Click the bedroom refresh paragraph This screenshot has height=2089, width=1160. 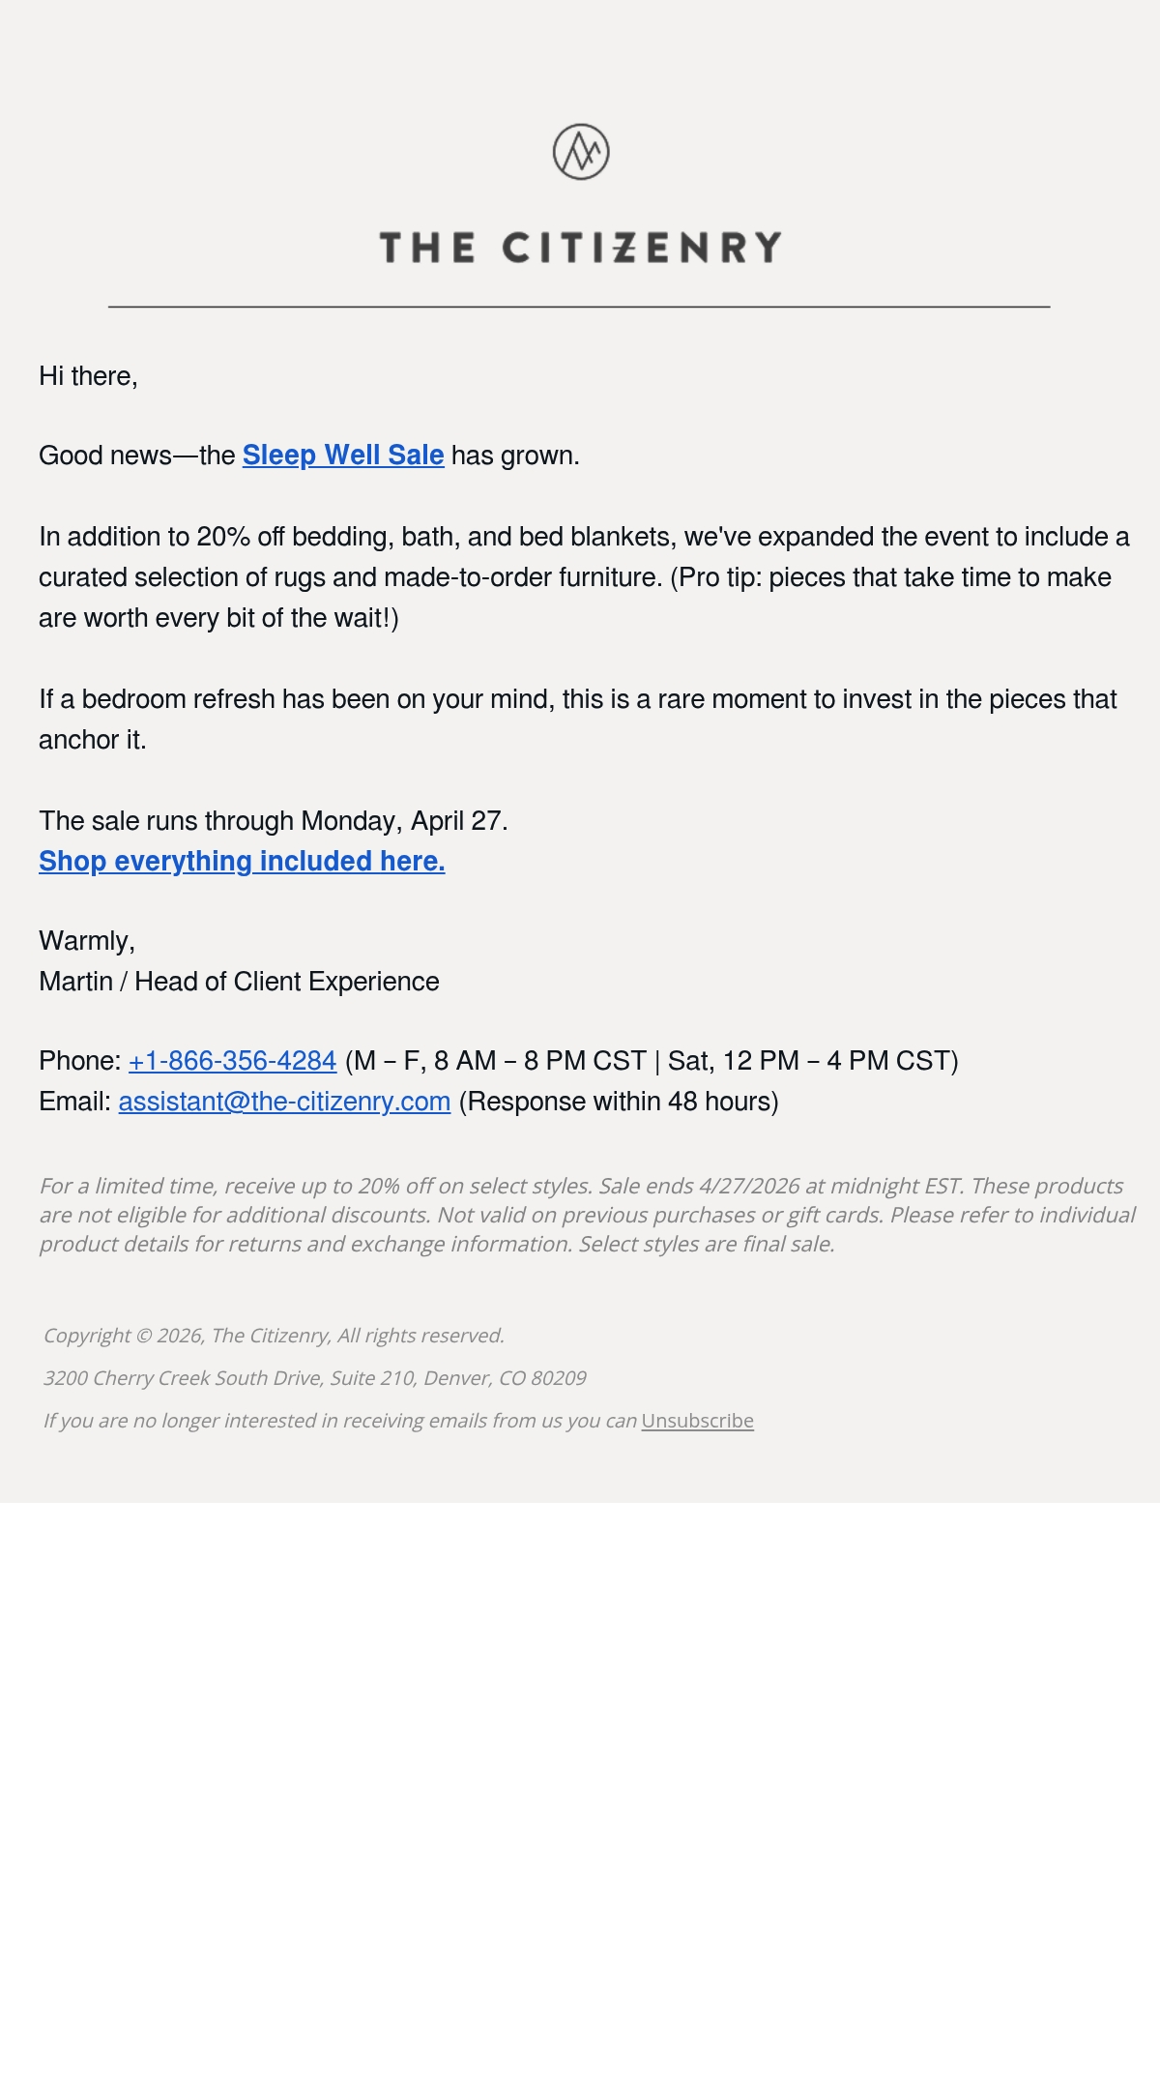pyautogui.click(x=578, y=720)
